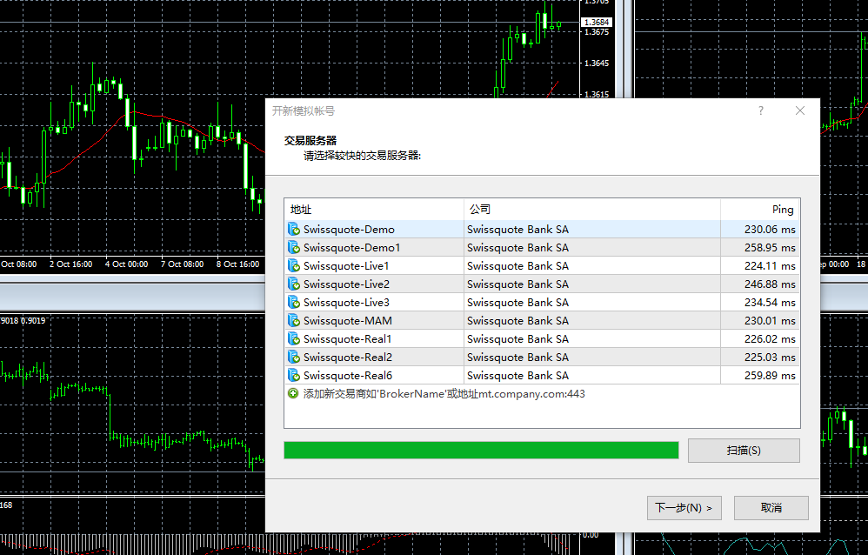Click the 234.54 ms ping value
868x555 pixels.
(770, 303)
